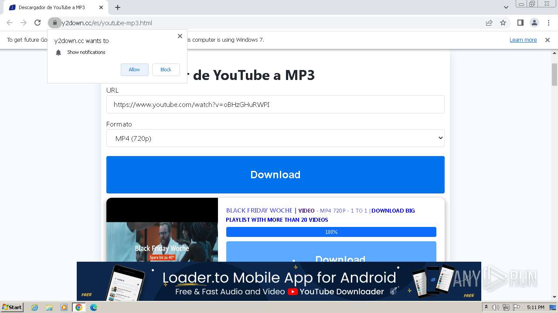Block notifications from y2down.cc
Screen dimensions: 558x313
(166, 70)
